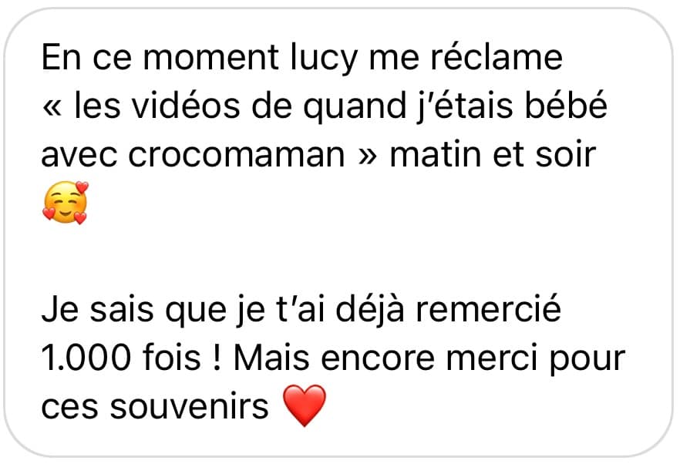
Task: Click the word "bébé" in the message
Action: [566, 105]
